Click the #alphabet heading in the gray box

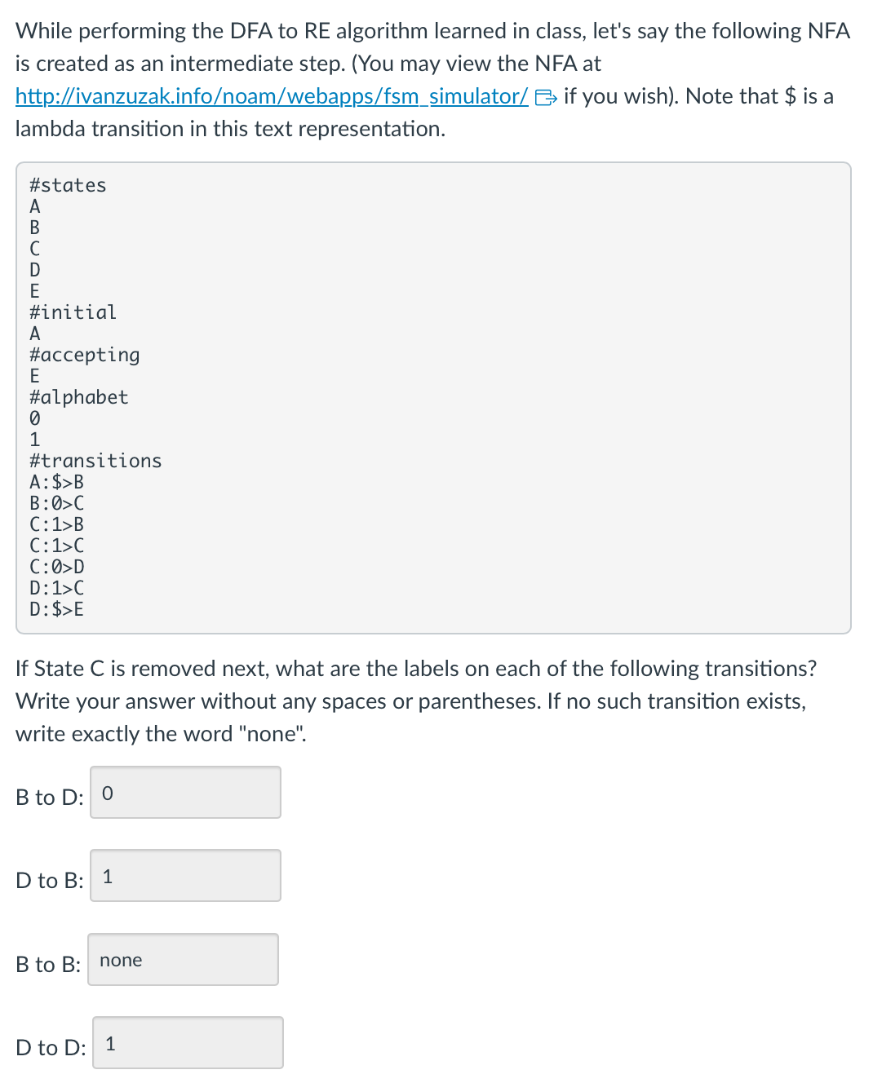(78, 397)
